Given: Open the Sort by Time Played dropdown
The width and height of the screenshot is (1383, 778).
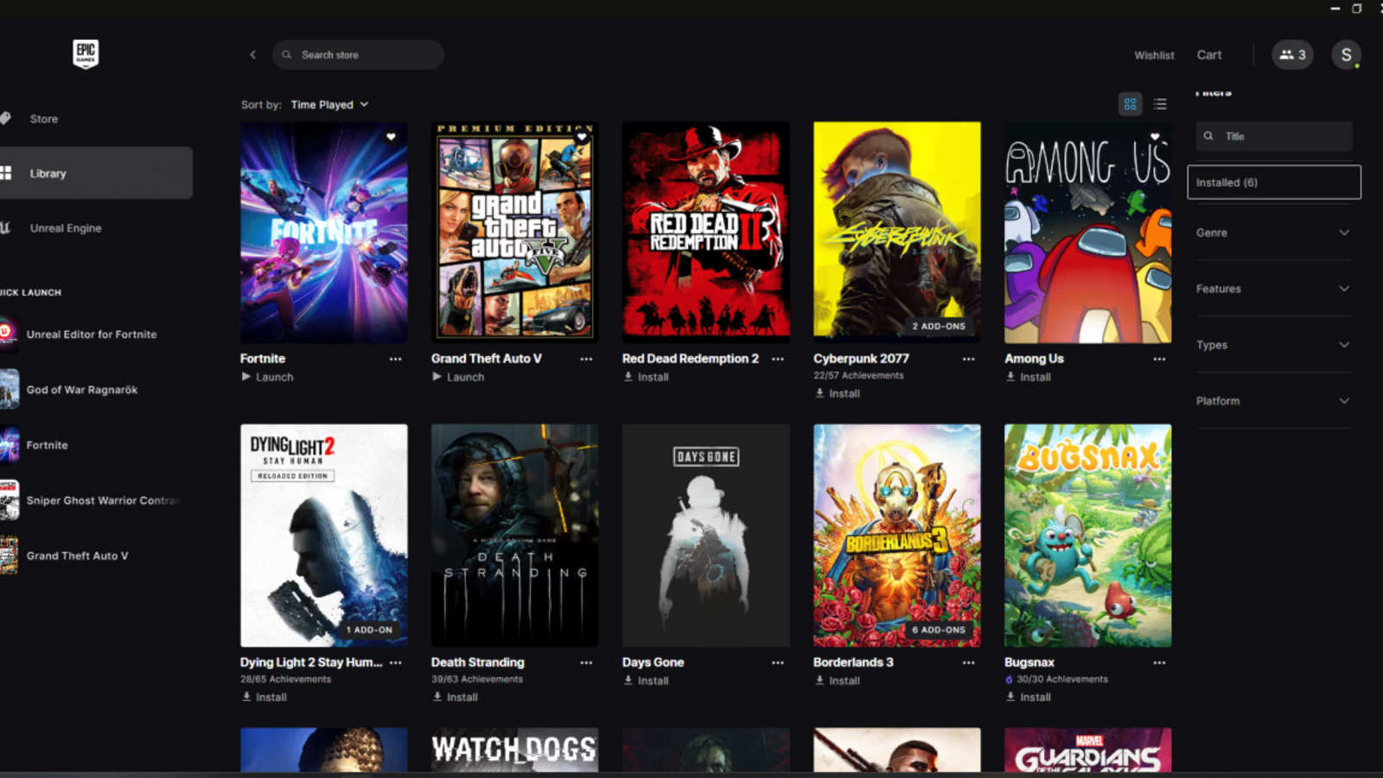Looking at the screenshot, I should tap(329, 105).
